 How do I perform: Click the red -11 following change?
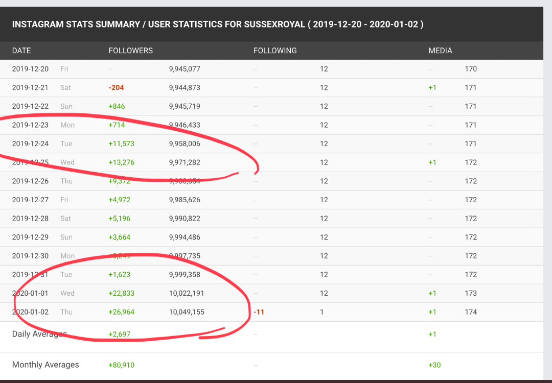[259, 312]
